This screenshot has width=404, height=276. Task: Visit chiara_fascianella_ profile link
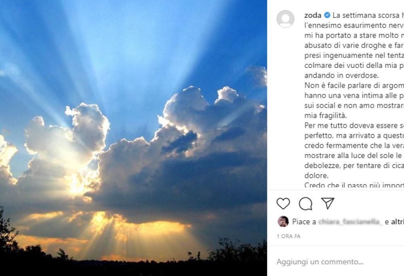tap(350, 221)
